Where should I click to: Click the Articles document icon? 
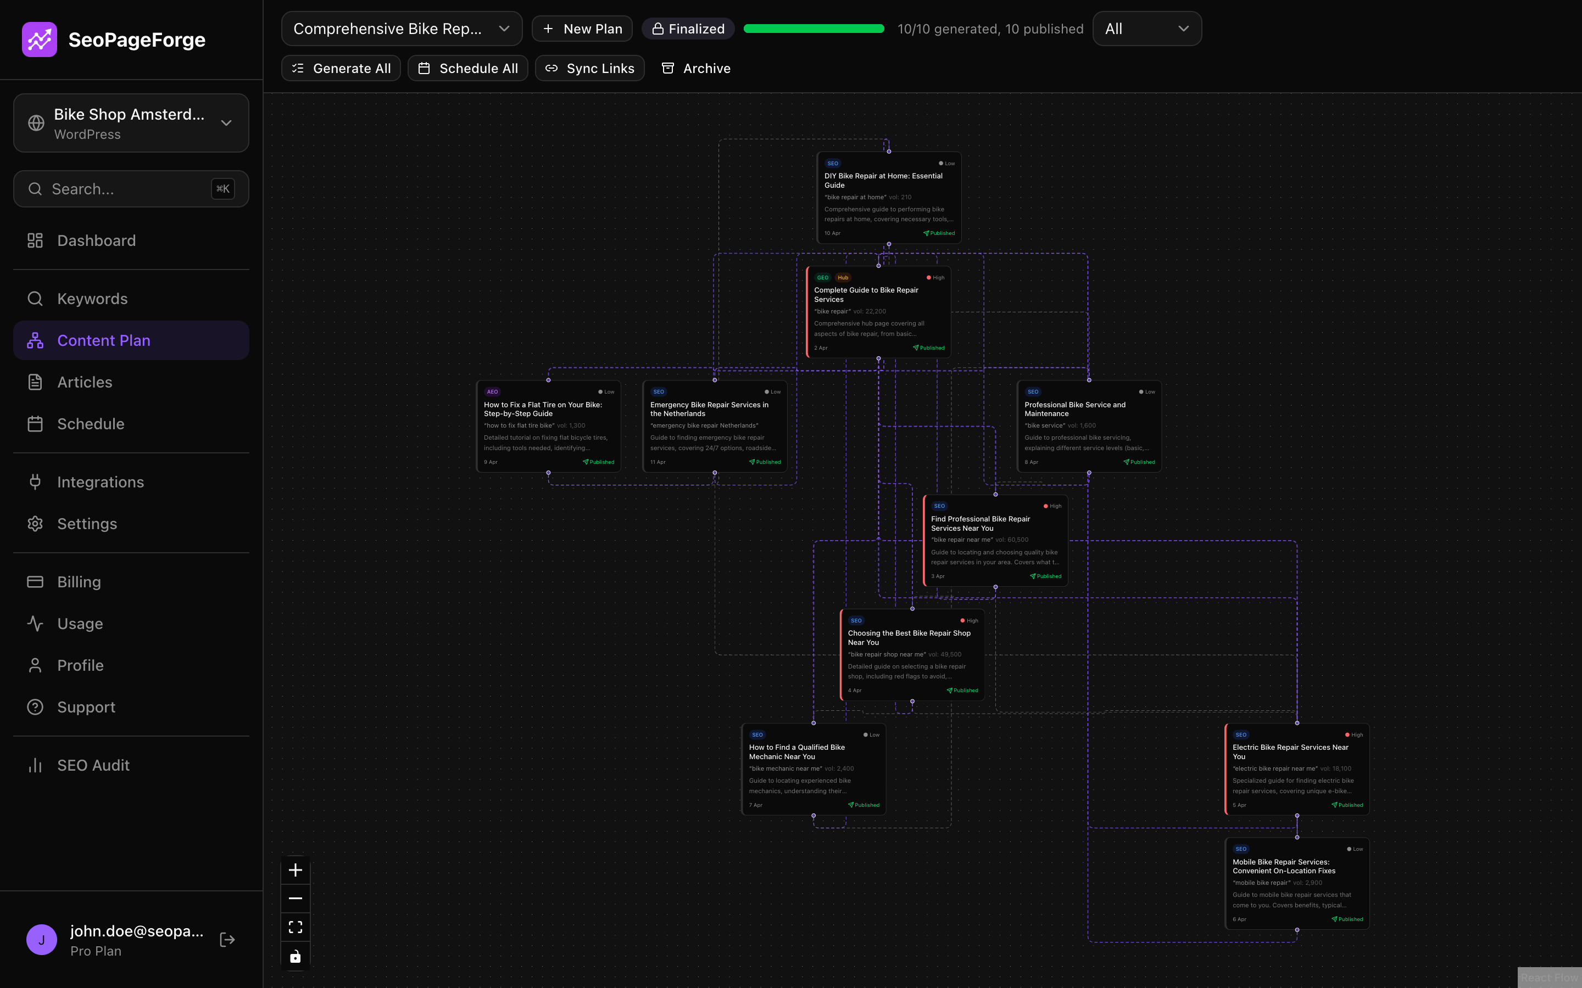click(x=35, y=382)
